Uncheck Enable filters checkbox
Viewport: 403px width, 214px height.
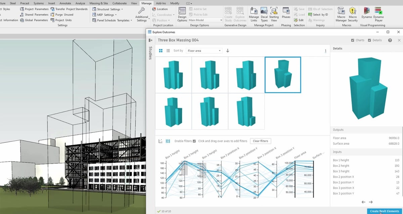click(194, 141)
